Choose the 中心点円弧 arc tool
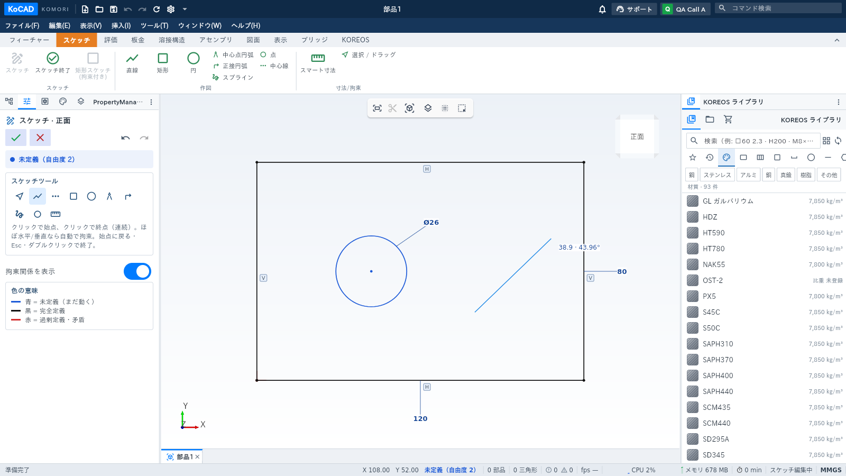846x476 pixels. [x=233, y=54]
